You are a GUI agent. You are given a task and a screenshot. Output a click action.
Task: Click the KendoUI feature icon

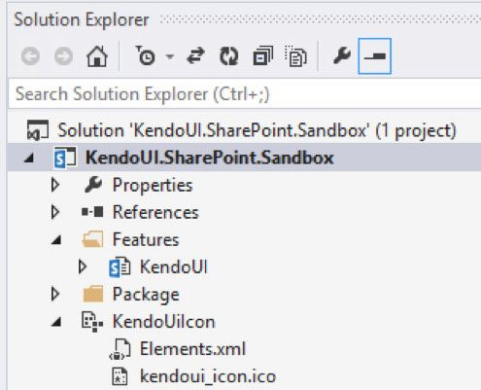click(120, 267)
